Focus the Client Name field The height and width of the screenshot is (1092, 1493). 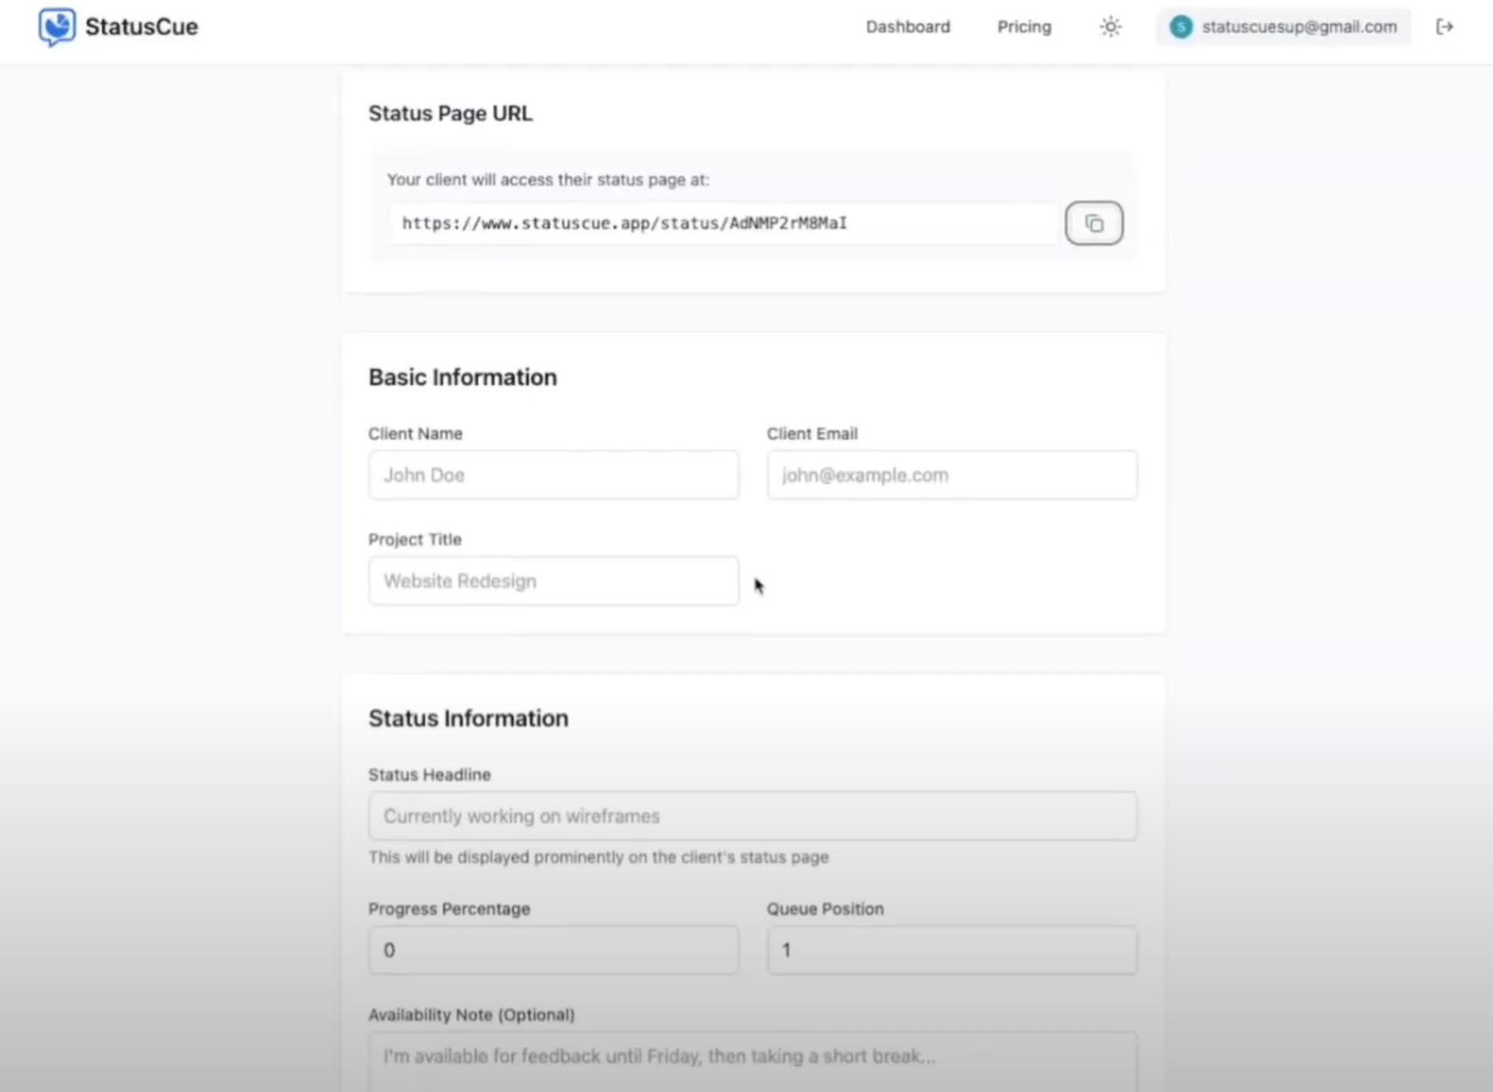(553, 475)
